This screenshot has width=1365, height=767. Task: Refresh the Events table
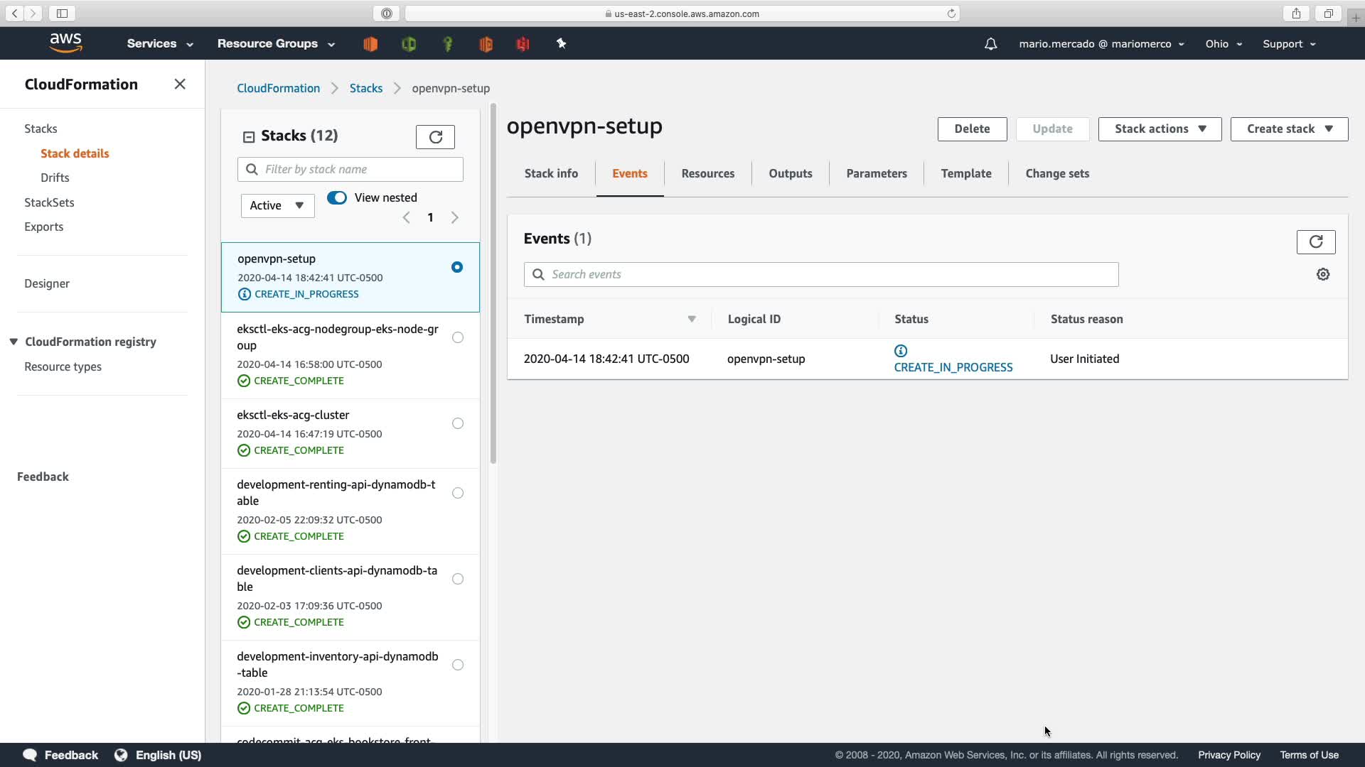click(x=1315, y=242)
